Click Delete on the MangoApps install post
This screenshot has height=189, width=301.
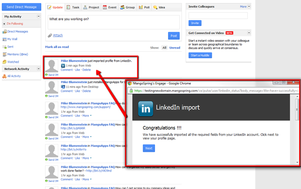(87, 91)
